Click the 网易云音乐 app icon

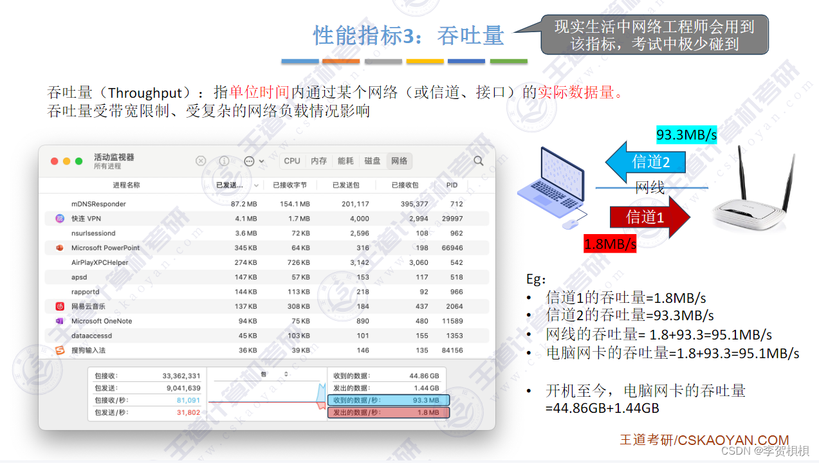pyautogui.click(x=60, y=306)
